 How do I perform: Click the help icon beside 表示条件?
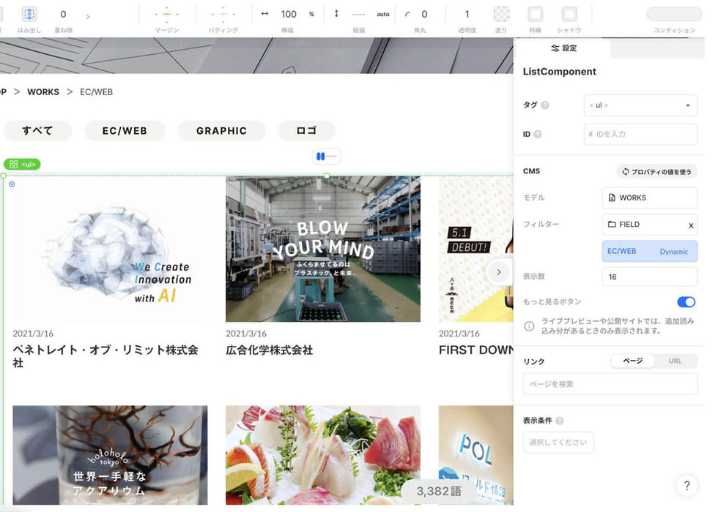coord(559,421)
